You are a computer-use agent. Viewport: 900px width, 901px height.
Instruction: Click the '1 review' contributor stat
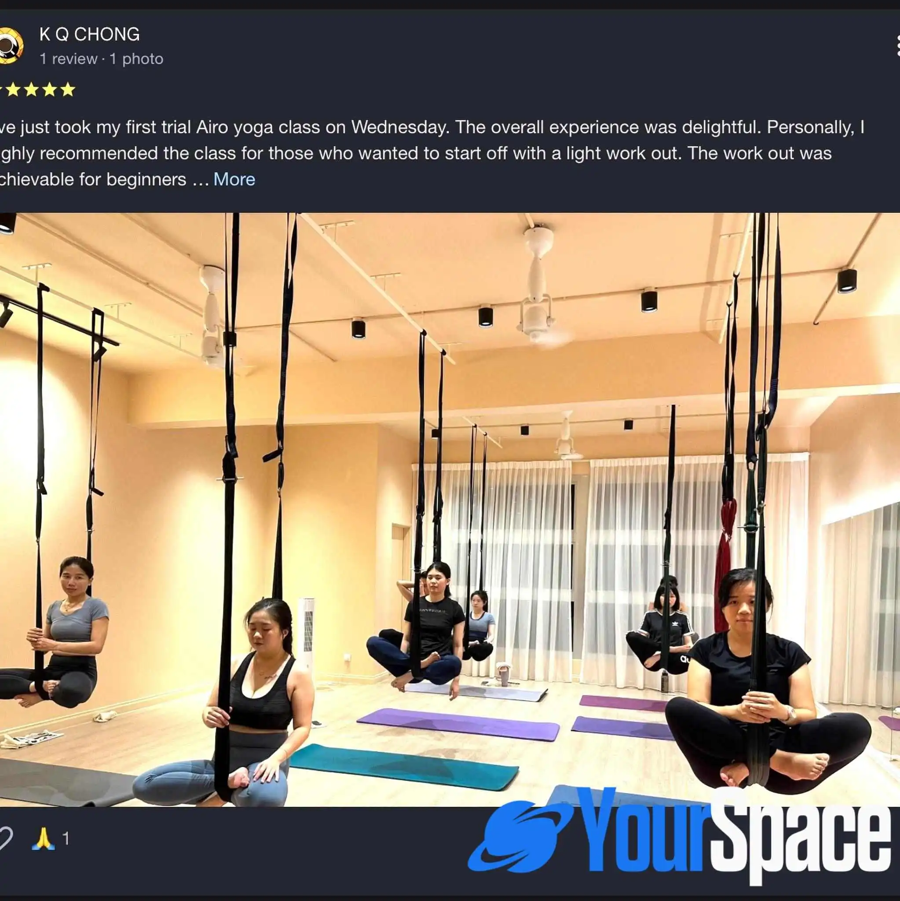[68, 59]
